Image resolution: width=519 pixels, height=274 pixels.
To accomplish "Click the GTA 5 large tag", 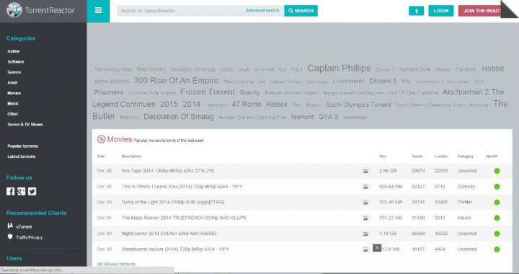I will pos(329,117).
